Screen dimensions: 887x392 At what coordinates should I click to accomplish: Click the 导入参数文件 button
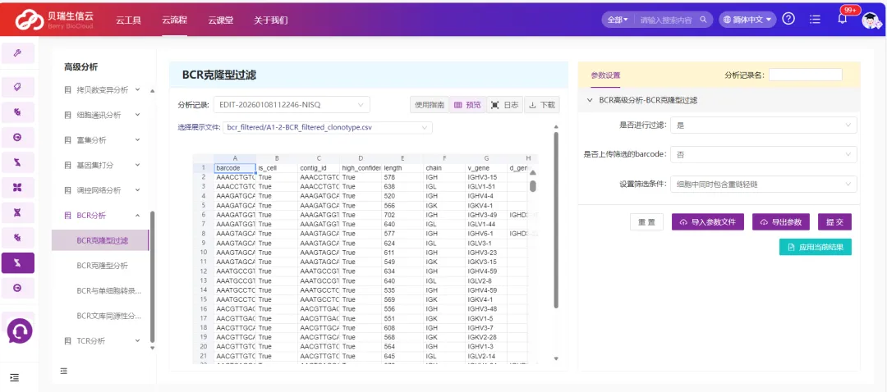tap(708, 222)
